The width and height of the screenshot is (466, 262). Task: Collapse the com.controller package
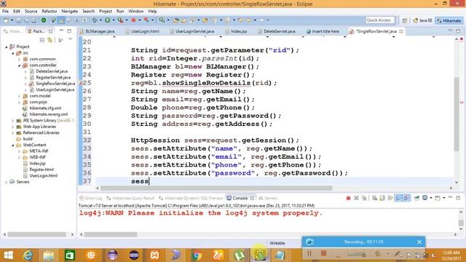(x=20, y=65)
